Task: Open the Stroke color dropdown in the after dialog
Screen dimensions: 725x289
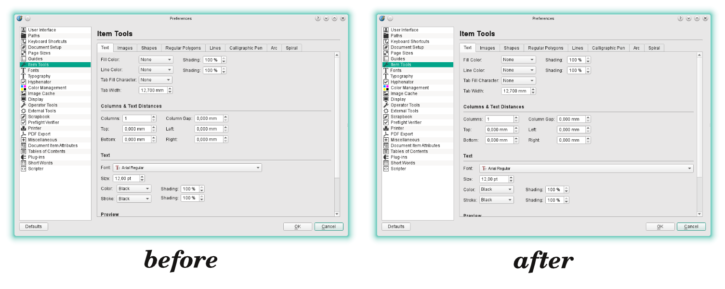Action: click(496, 200)
